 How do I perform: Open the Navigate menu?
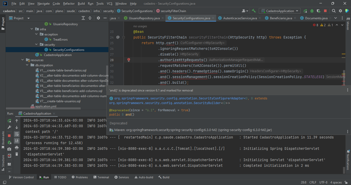44,4
